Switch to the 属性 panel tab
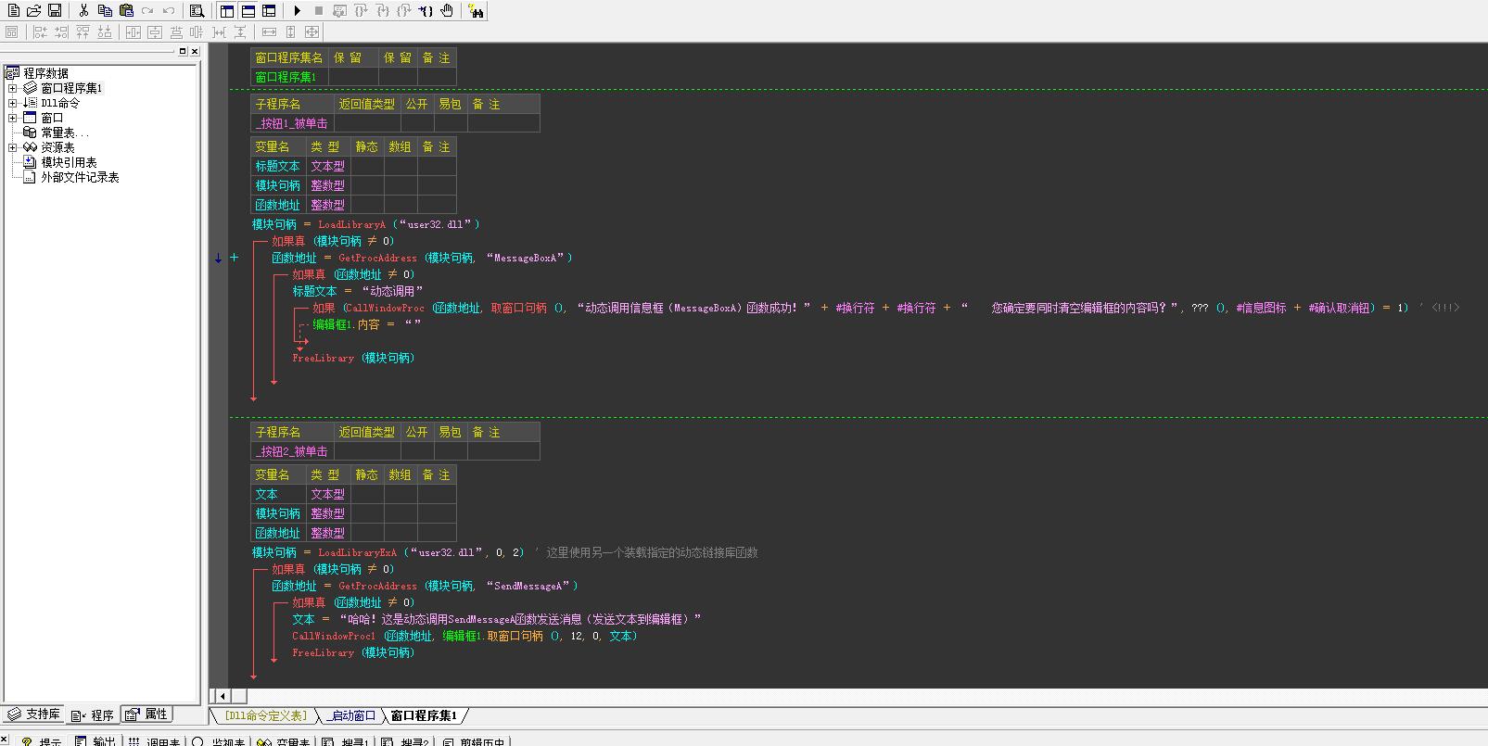Viewport: 1488px width, 746px height. tap(147, 714)
